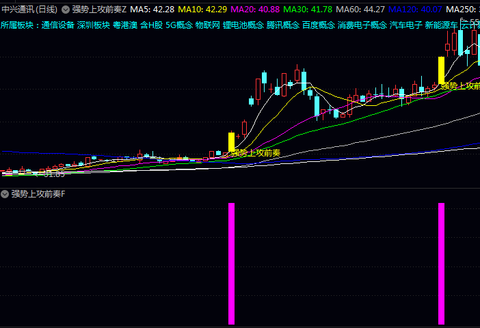Open the 汽车电子 sector link
This screenshot has width=480, height=328.
tap(406, 25)
